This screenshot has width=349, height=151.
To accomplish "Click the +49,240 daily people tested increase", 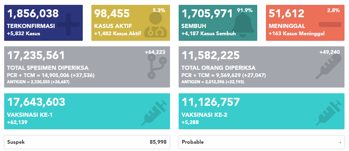I will 330,53.
